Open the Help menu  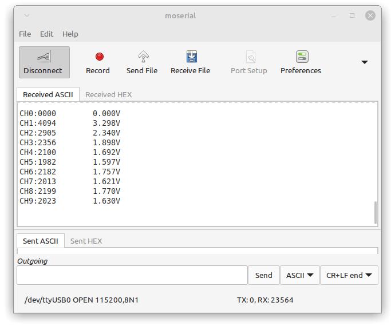coord(70,34)
